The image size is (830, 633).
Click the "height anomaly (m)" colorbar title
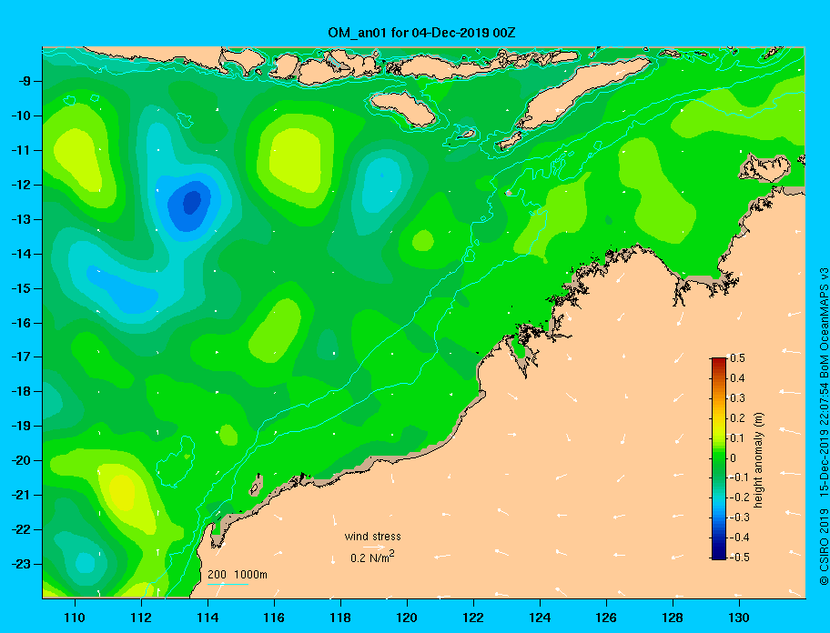click(x=758, y=459)
